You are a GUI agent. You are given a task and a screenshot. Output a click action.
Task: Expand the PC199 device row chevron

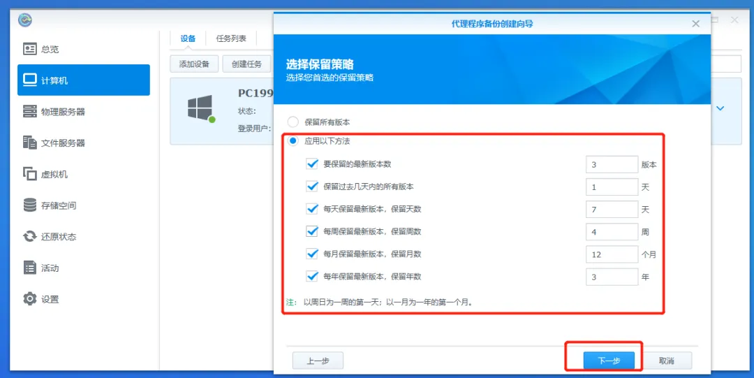click(x=720, y=109)
